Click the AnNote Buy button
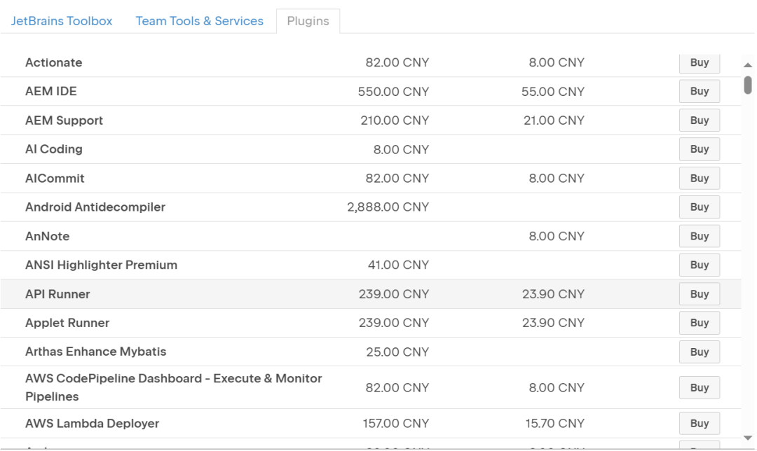Image resolution: width=757 pixels, height=451 pixels. pos(699,236)
